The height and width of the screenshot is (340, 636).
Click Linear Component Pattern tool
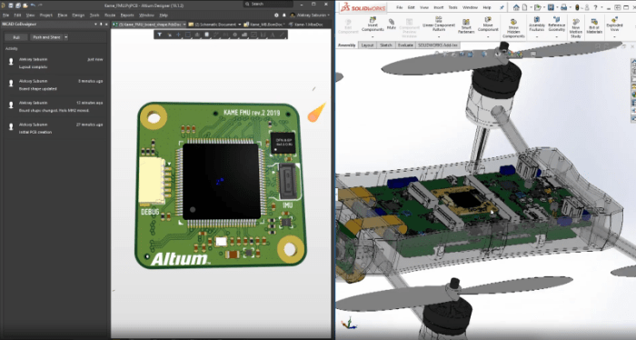[x=439, y=24]
